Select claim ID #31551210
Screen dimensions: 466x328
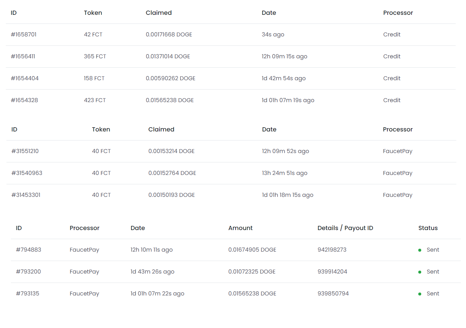[x=25, y=151]
